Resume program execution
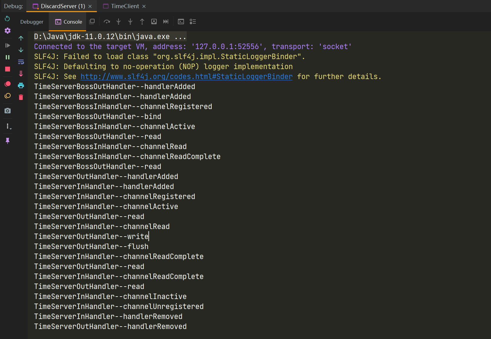 click(x=8, y=45)
